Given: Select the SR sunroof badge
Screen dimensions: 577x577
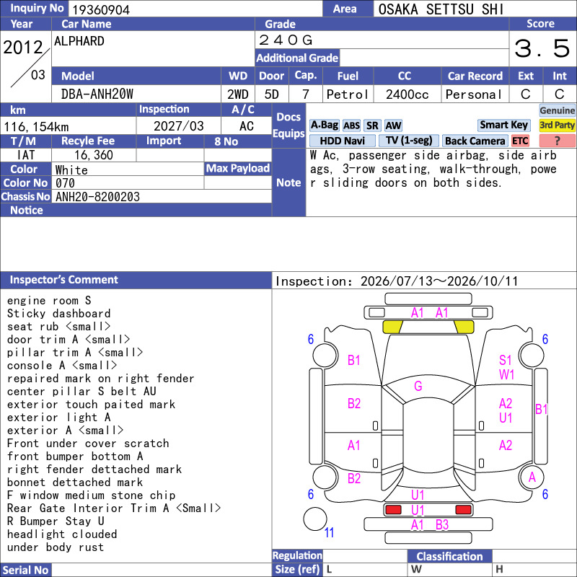Looking at the screenshot, I should pyautogui.click(x=372, y=125).
